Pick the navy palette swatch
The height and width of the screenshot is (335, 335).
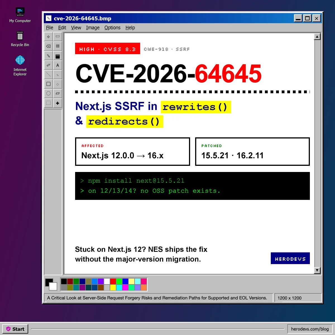click(x=82, y=281)
